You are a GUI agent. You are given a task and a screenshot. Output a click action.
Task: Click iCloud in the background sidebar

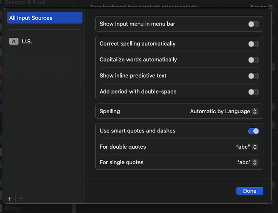click(13, 208)
